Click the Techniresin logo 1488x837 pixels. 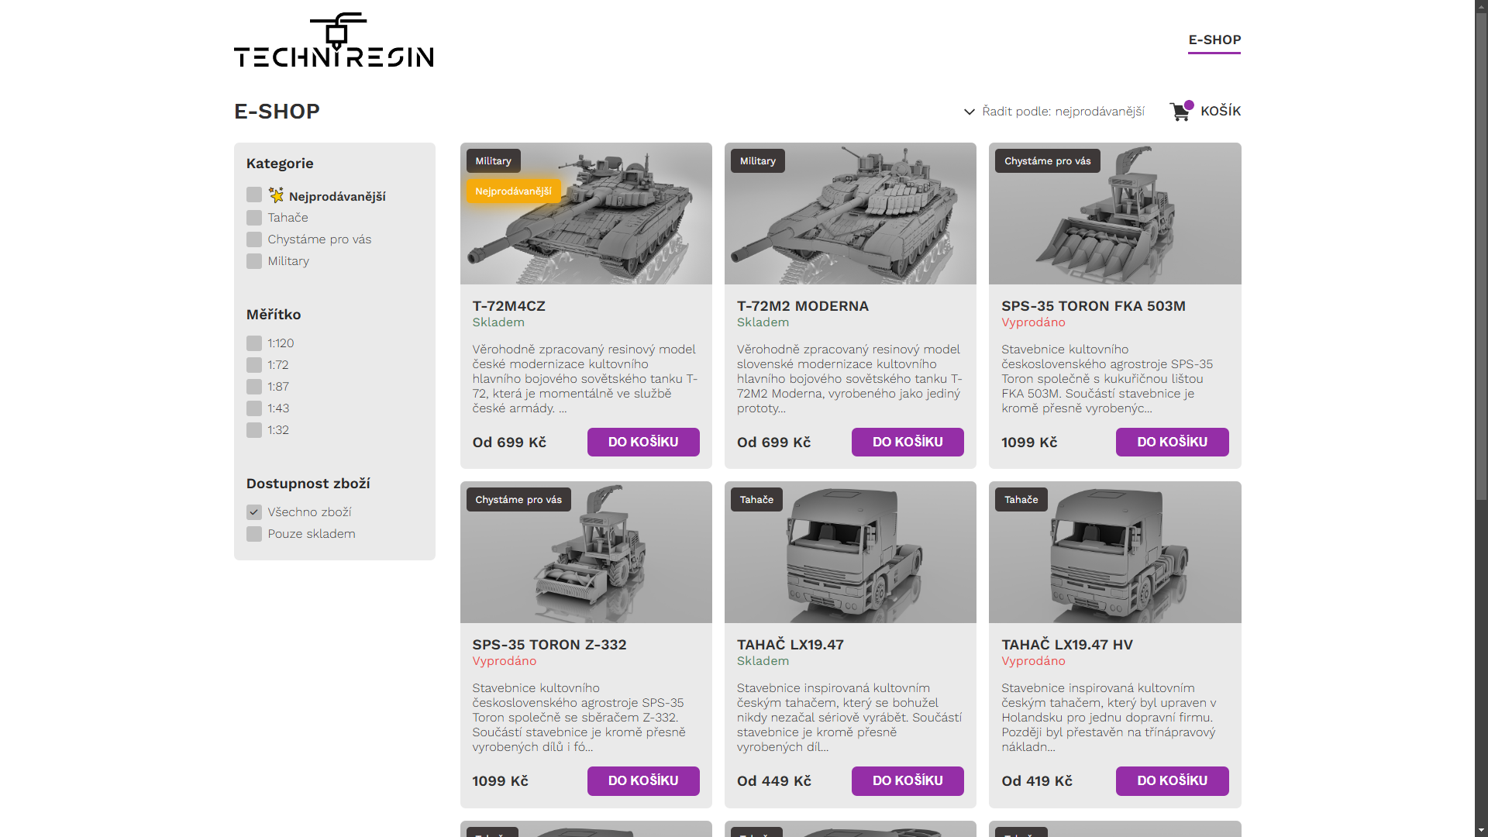coord(334,40)
